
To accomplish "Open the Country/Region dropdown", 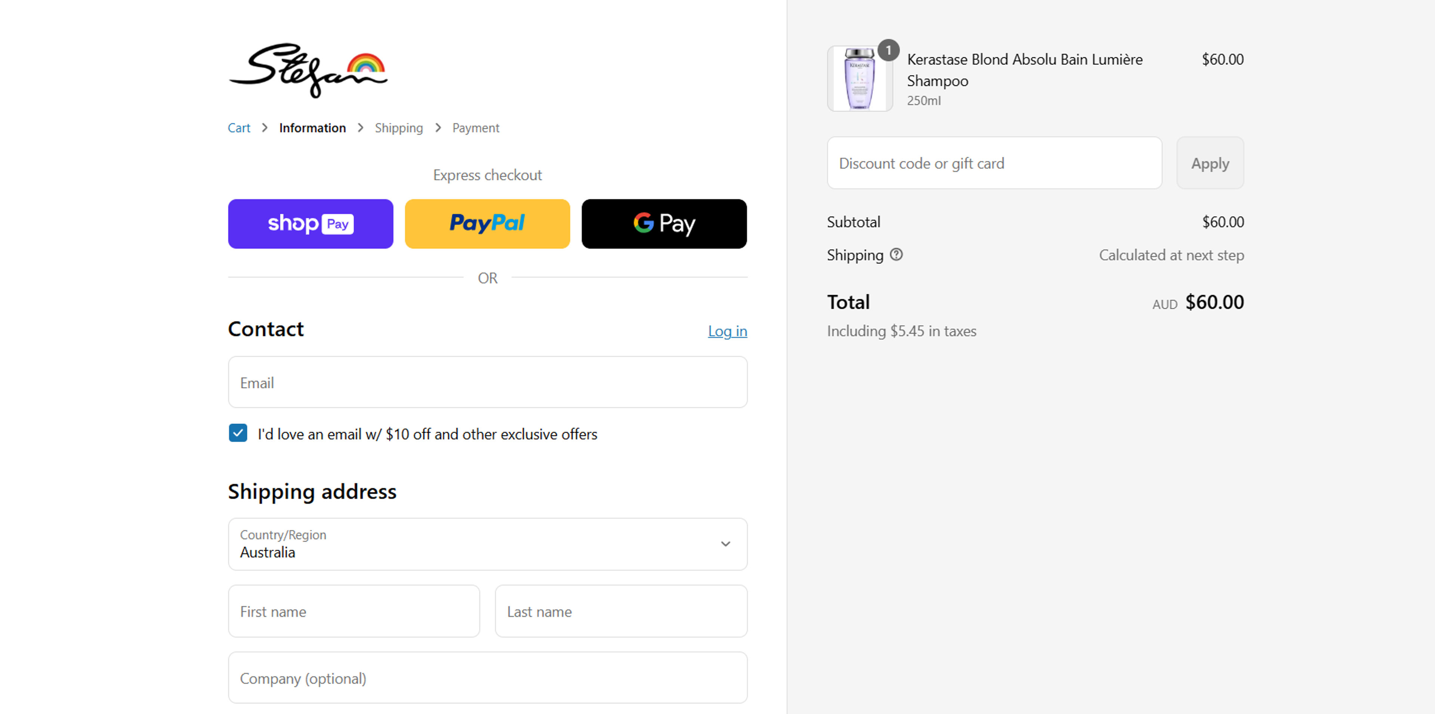I will coord(487,544).
